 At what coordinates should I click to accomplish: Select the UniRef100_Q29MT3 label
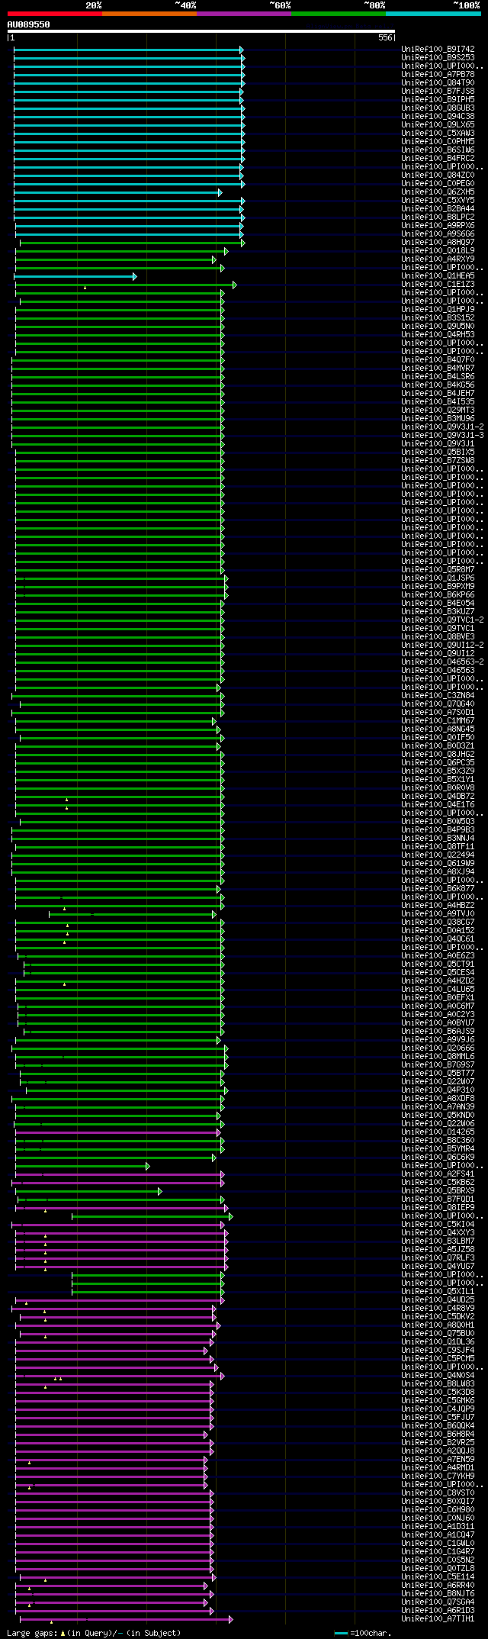[x=438, y=410]
